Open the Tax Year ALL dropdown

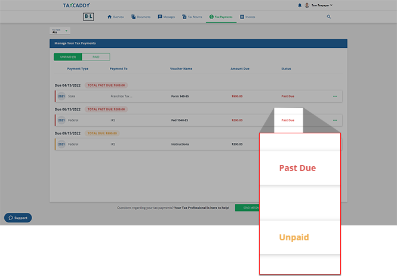click(x=60, y=31)
